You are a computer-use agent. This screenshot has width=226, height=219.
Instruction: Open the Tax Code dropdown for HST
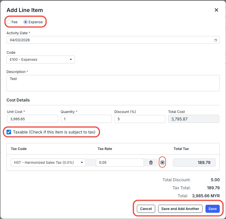[48, 162]
